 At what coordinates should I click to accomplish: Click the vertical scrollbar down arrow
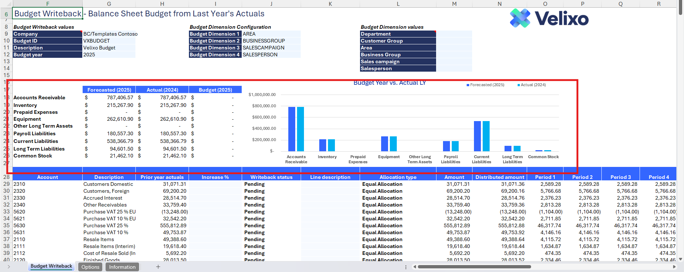point(680,259)
